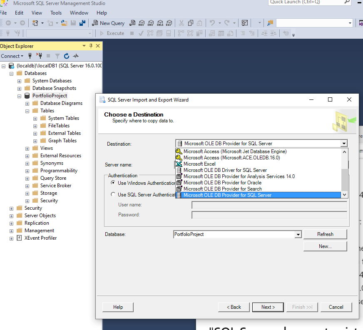Image resolution: width=363 pixels, height=330 pixels.
Task: Open the Destination dropdown arrow
Action: click(x=344, y=144)
